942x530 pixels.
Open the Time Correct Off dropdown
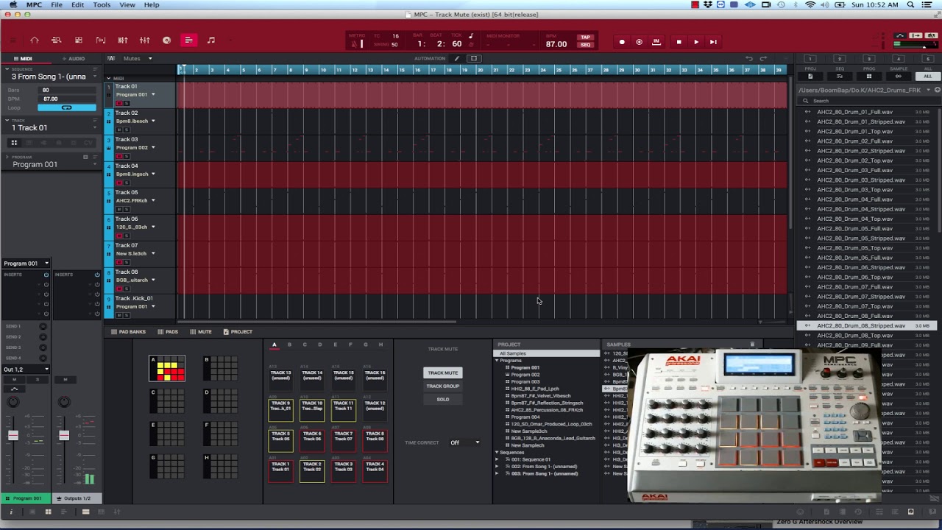(464, 442)
